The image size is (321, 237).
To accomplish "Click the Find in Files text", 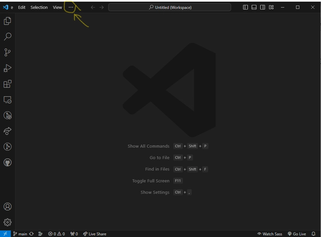I will tap(157, 169).
